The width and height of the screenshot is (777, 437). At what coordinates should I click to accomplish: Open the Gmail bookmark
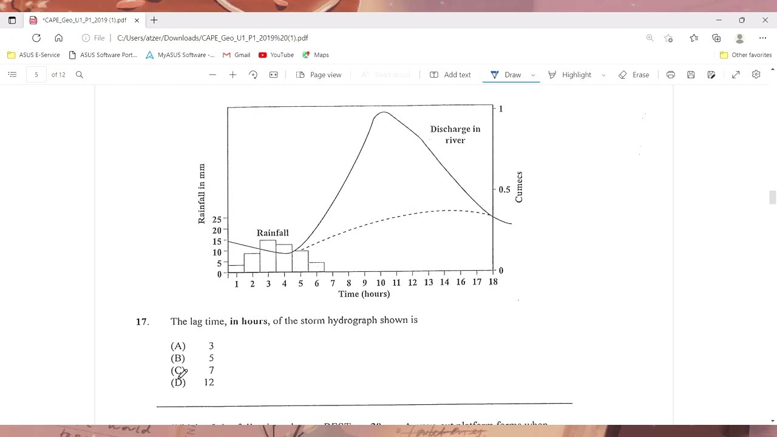pyautogui.click(x=236, y=55)
